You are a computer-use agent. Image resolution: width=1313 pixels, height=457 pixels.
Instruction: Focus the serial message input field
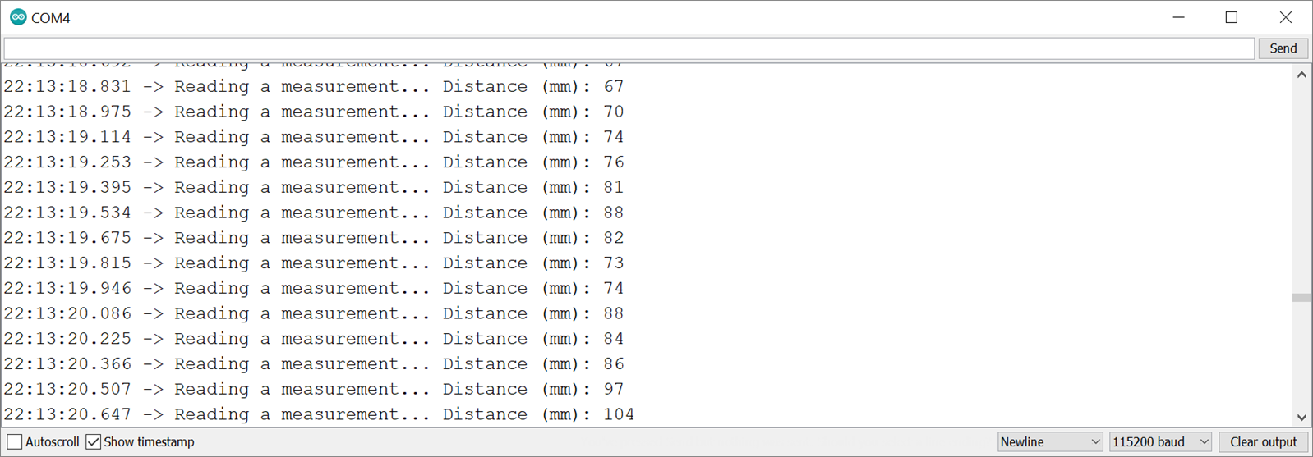coord(629,48)
